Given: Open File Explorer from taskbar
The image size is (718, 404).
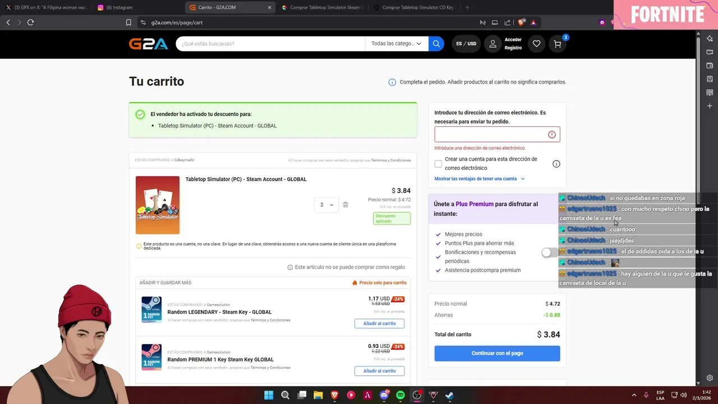Looking at the screenshot, I should [318, 395].
